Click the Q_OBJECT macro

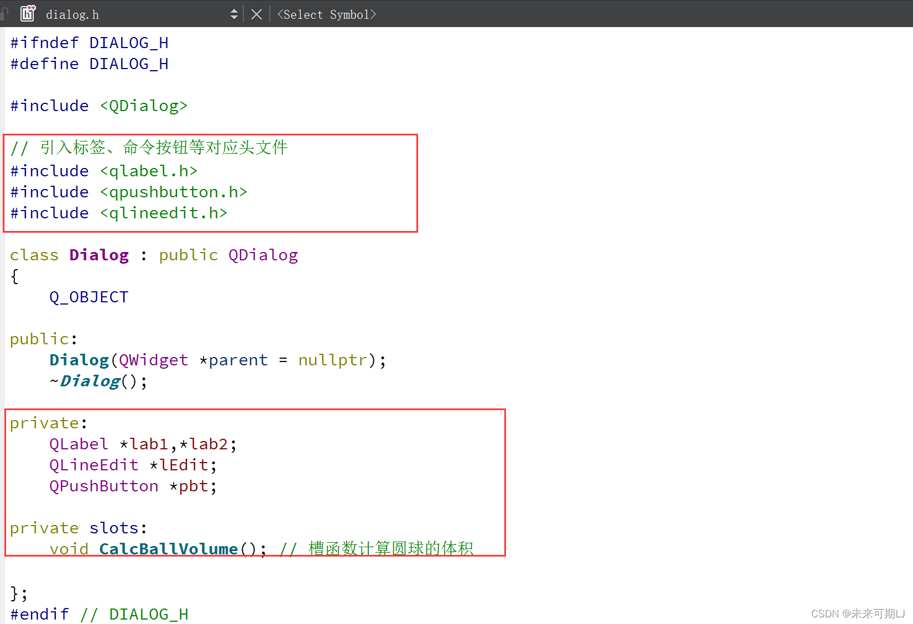(x=88, y=297)
